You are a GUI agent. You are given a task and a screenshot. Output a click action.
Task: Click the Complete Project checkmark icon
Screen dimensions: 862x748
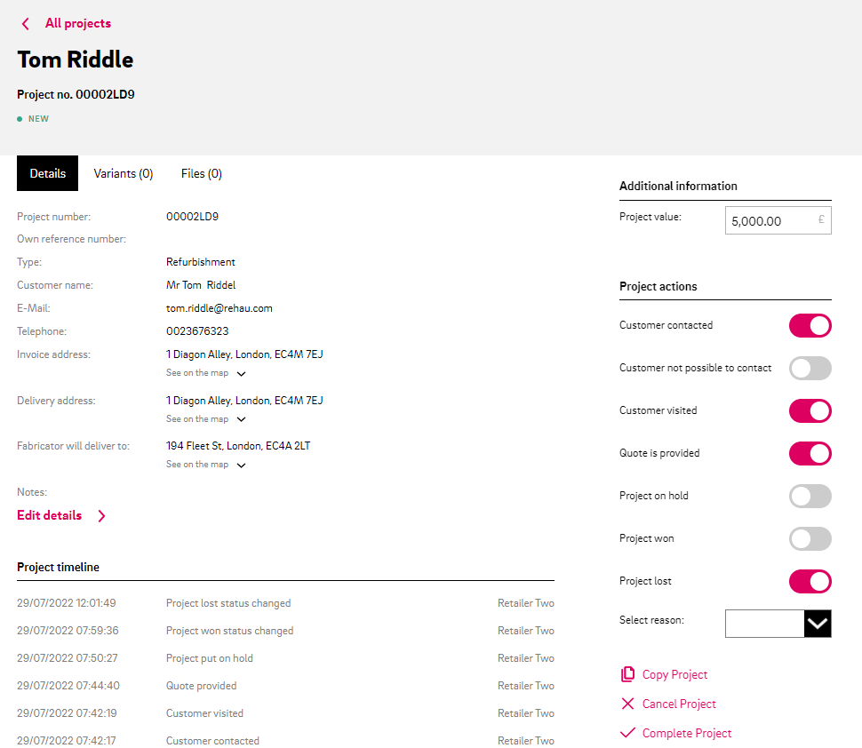pos(627,733)
